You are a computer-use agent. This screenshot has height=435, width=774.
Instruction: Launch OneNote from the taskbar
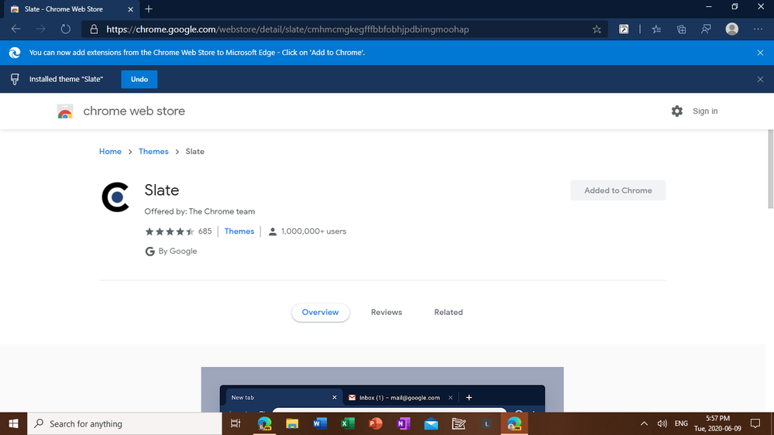point(404,423)
